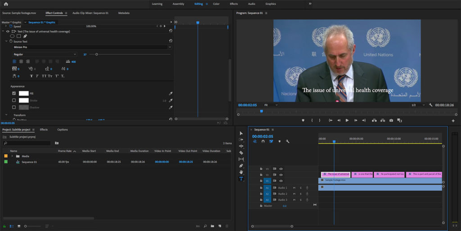The width and height of the screenshot is (461, 231).
Task: Reset the Source Text parameter
Action: coord(171,41)
